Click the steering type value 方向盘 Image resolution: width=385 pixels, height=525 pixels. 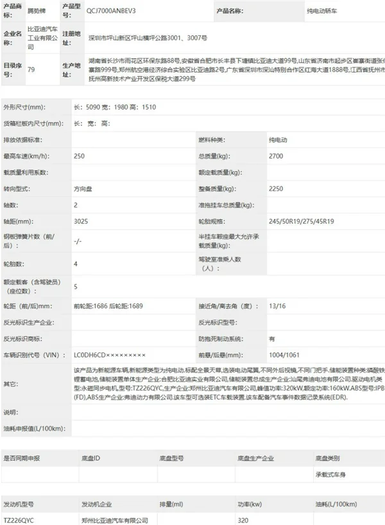tap(83, 189)
